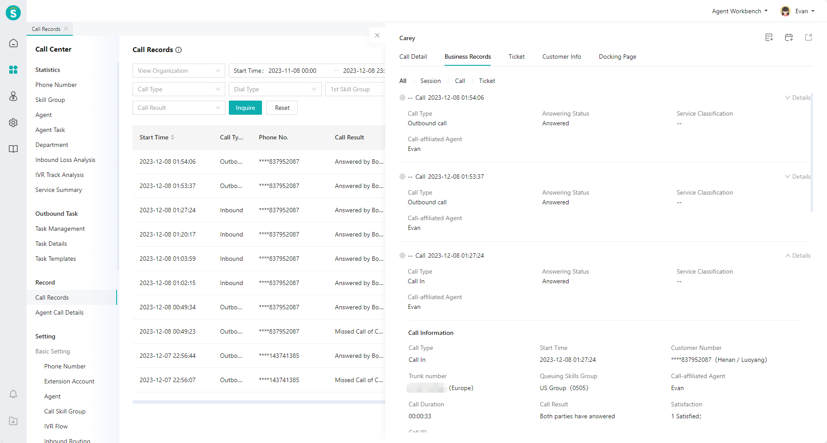Click the Inquire button
The height and width of the screenshot is (443, 827).
pyautogui.click(x=245, y=108)
